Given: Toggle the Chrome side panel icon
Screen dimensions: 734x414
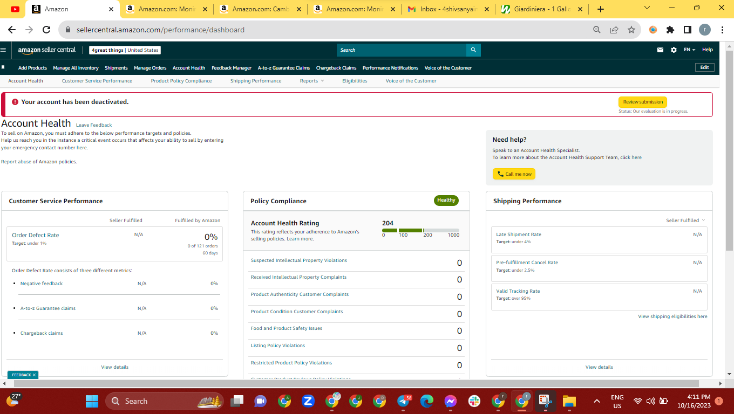Looking at the screenshot, I should click(688, 30).
